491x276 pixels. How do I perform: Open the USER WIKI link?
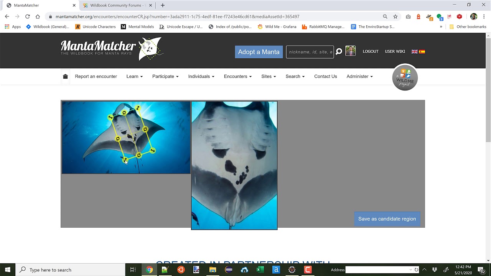(x=395, y=51)
